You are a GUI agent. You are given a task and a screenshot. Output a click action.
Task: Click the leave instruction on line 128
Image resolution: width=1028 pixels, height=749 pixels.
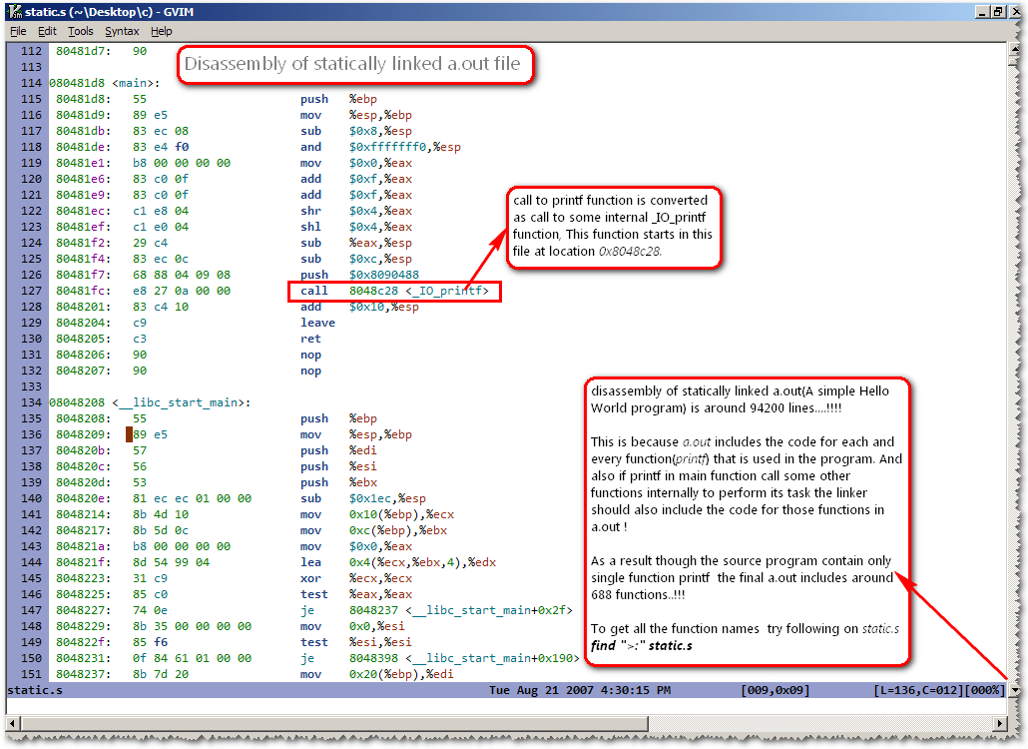pos(317,323)
